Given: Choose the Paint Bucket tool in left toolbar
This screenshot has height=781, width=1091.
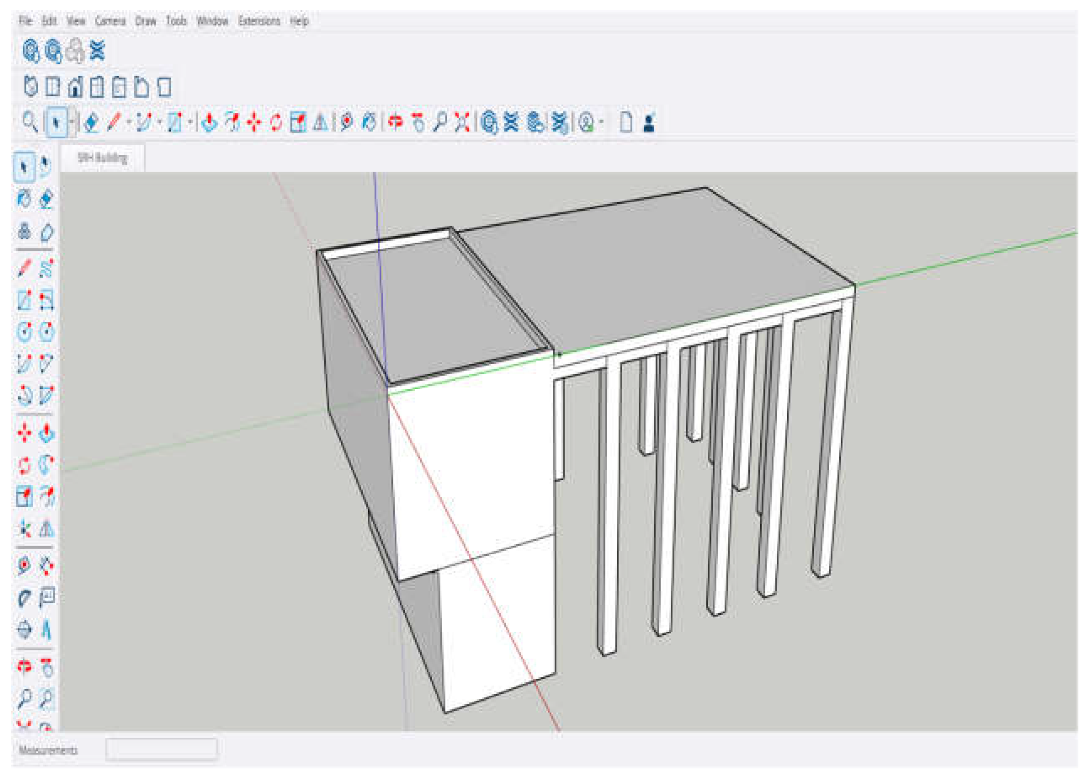Looking at the screenshot, I should [x=24, y=198].
